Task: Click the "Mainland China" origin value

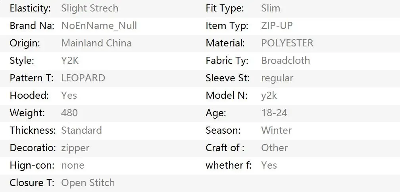Action: (96, 43)
